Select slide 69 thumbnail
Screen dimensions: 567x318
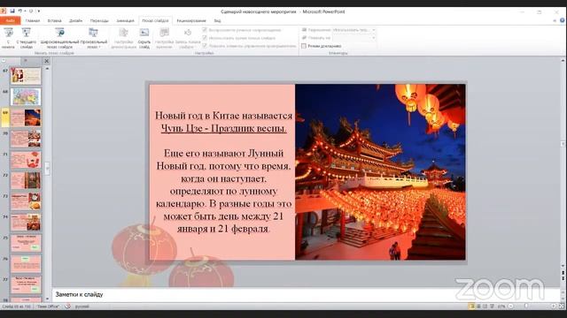point(26,117)
